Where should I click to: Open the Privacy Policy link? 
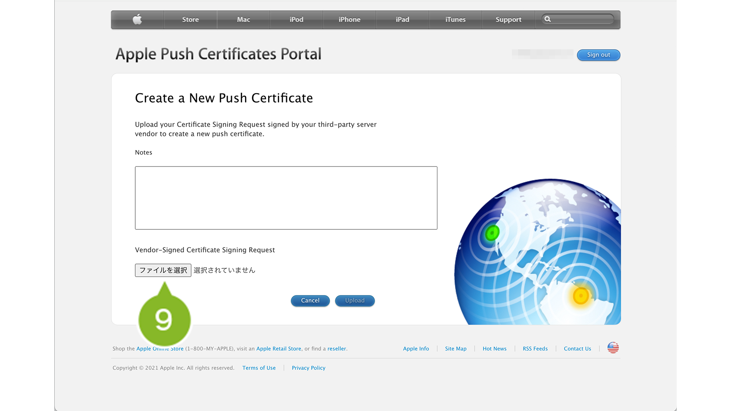point(308,368)
